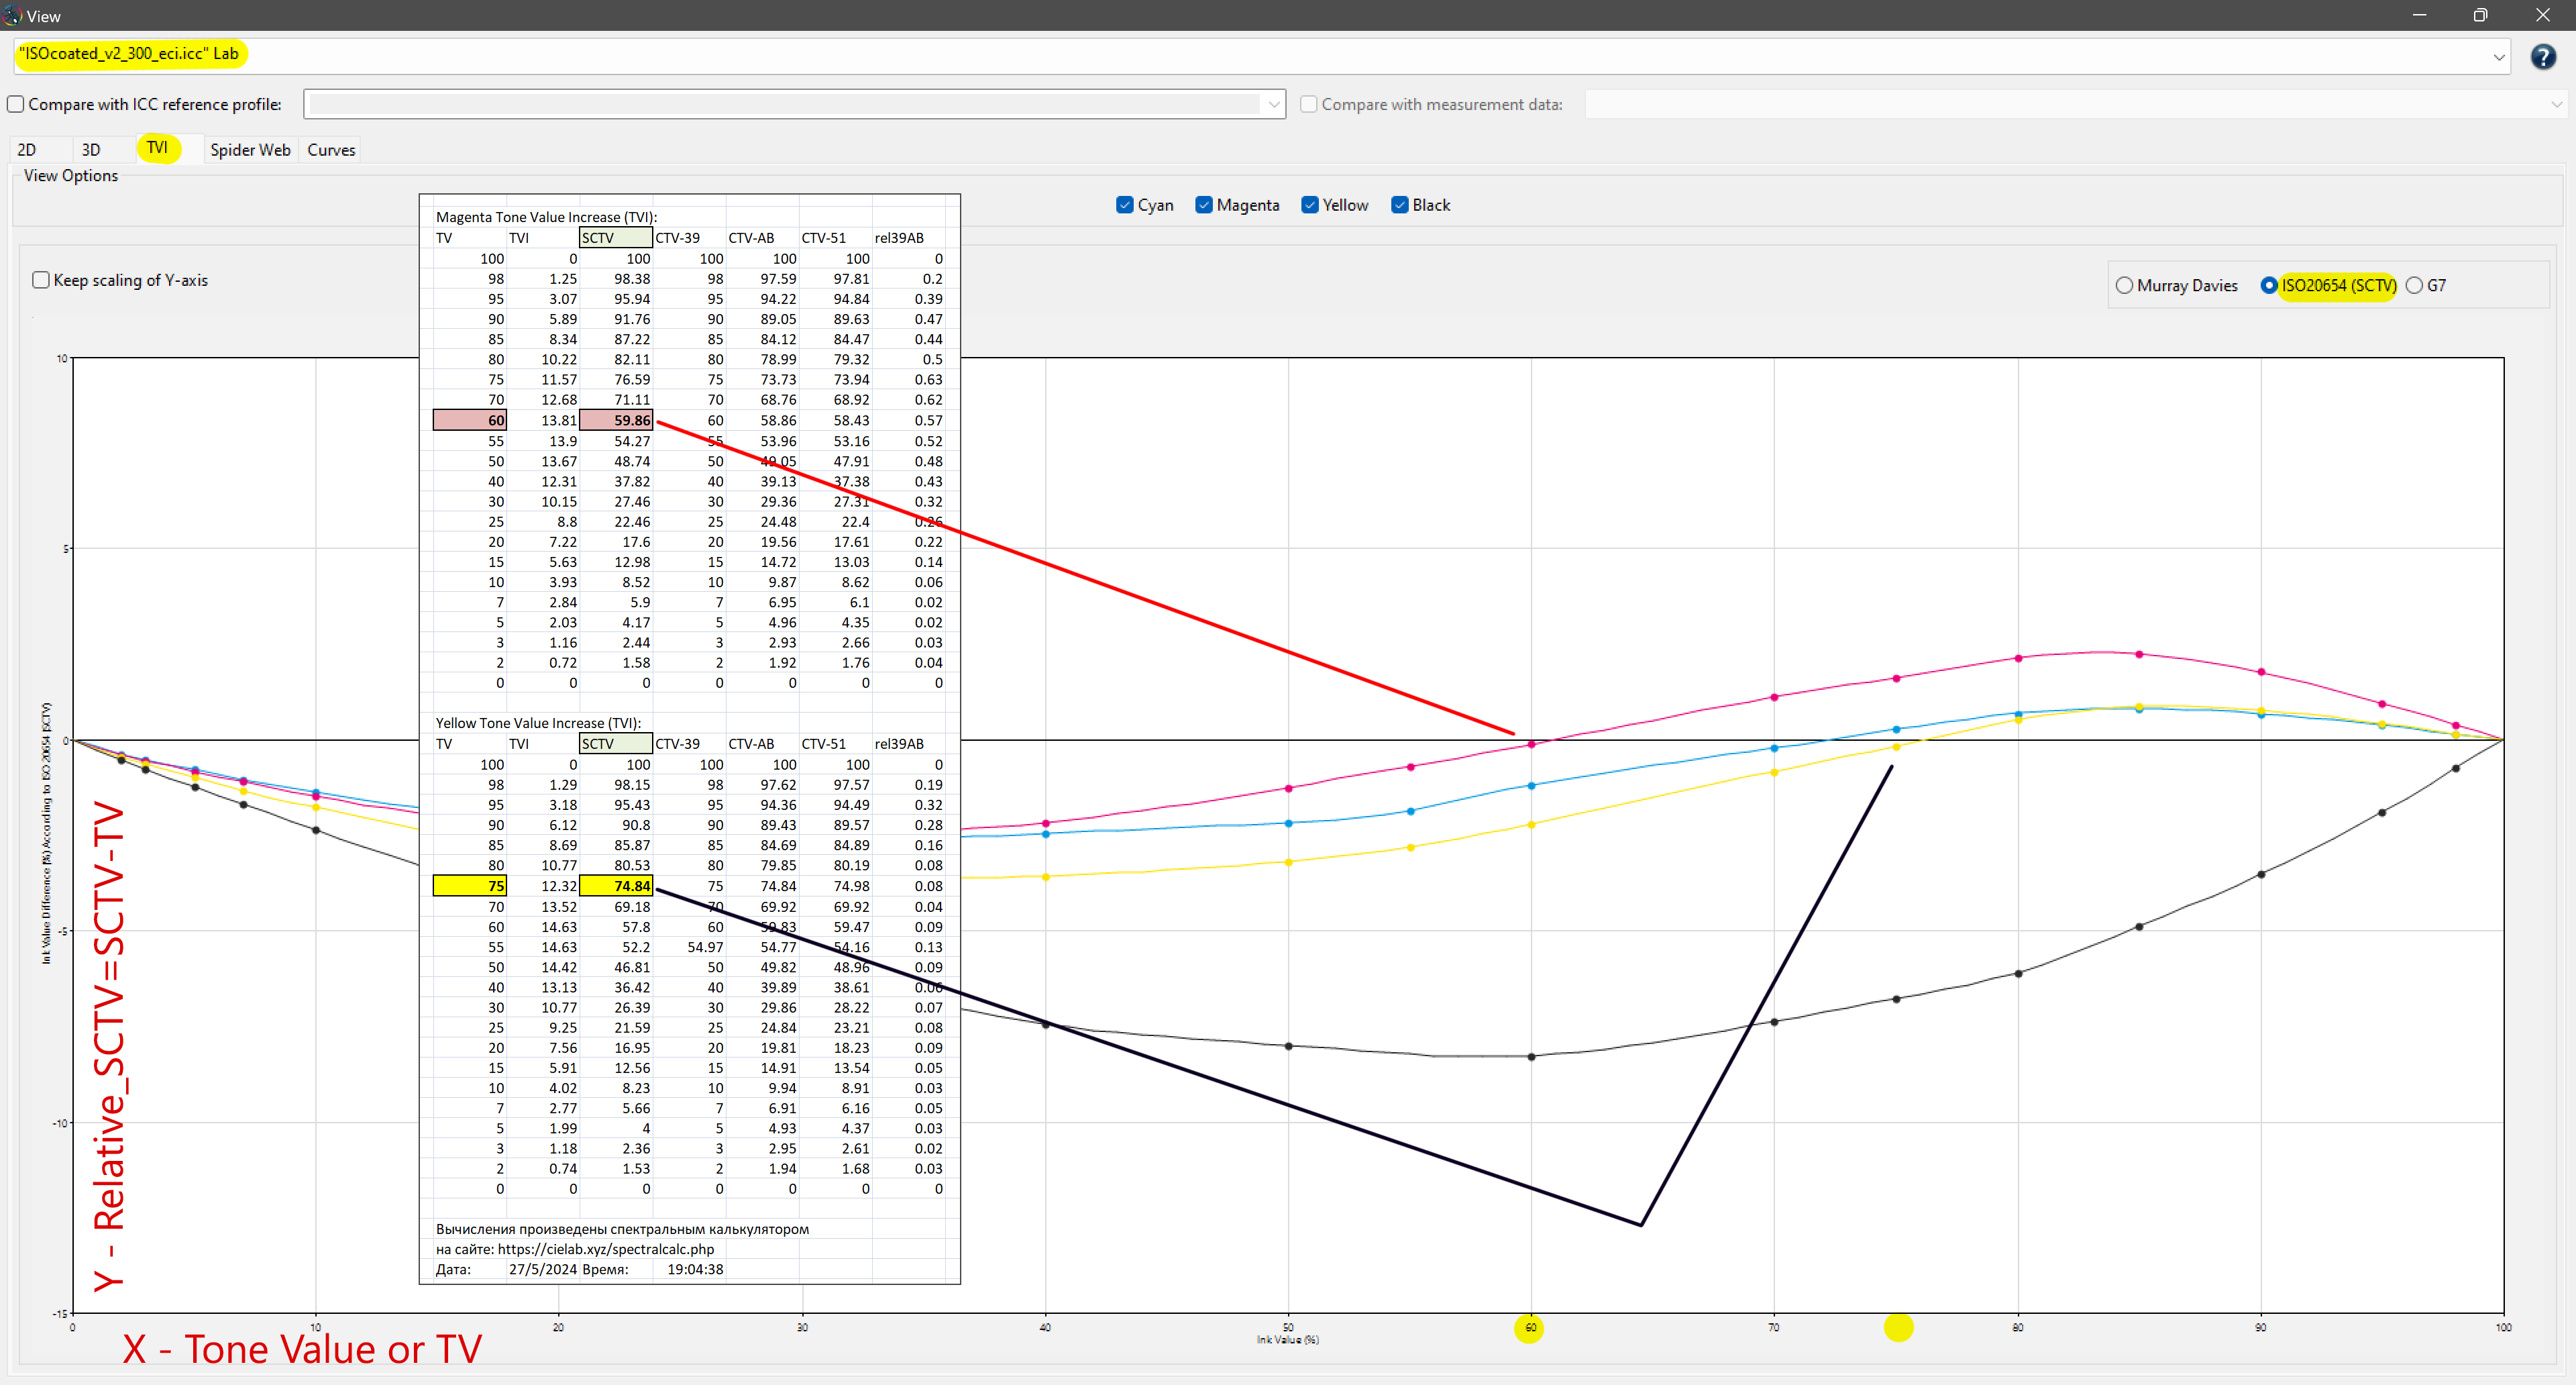Viewport: 2576px width, 1385px height.
Task: Disable the Black curve checkbox
Action: (x=1400, y=205)
